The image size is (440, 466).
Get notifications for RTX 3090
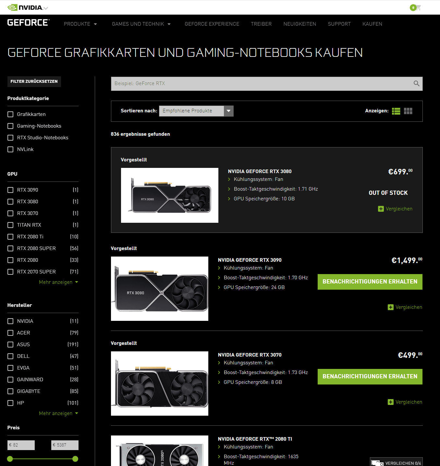370,282
